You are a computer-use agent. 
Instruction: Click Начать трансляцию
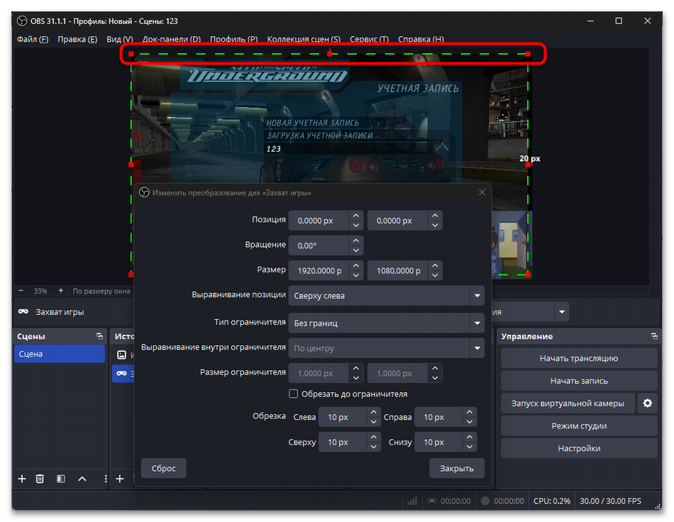(x=578, y=358)
